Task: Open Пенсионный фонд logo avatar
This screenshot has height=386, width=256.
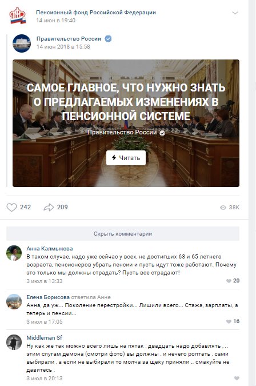Action: click(18, 16)
